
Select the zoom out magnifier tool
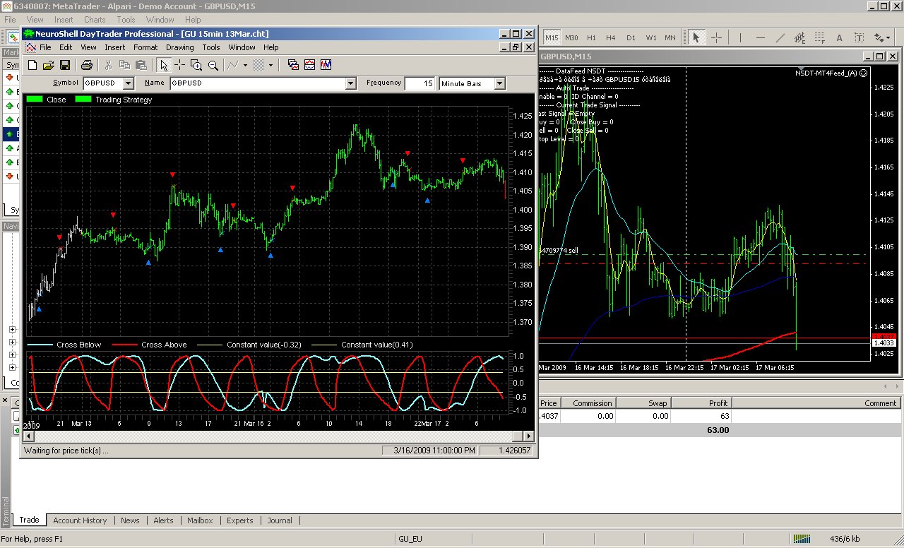(213, 65)
